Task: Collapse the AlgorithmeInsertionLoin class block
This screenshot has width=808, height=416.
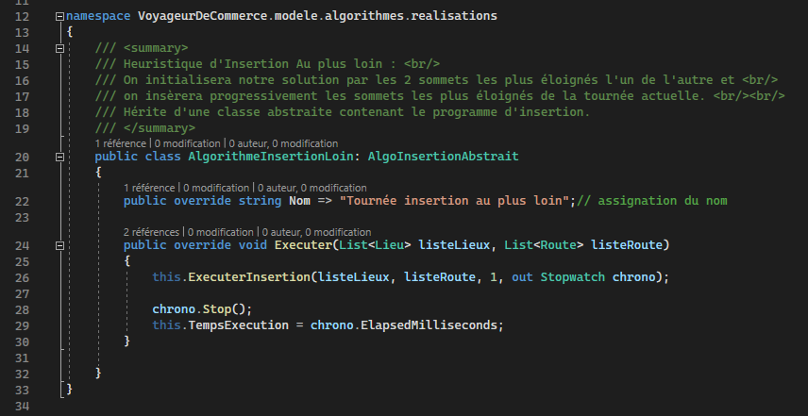Action: pyautogui.click(x=60, y=157)
